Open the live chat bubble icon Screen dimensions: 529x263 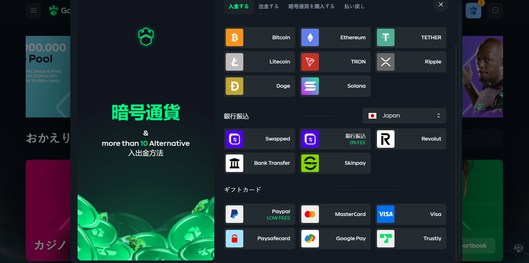coord(495,11)
